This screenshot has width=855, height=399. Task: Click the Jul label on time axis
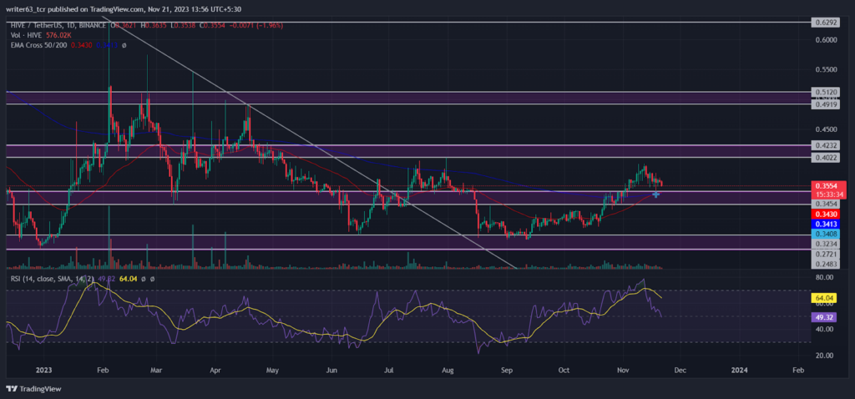[x=389, y=370]
